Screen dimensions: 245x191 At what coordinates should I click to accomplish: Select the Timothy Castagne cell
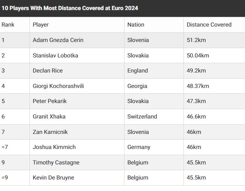tap(56, 163)
